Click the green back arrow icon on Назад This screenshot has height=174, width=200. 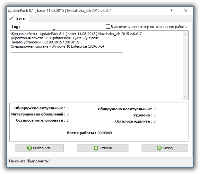click(x=159, y=148)
